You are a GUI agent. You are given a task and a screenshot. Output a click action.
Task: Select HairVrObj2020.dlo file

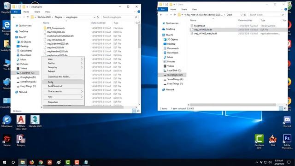point(56,32)
